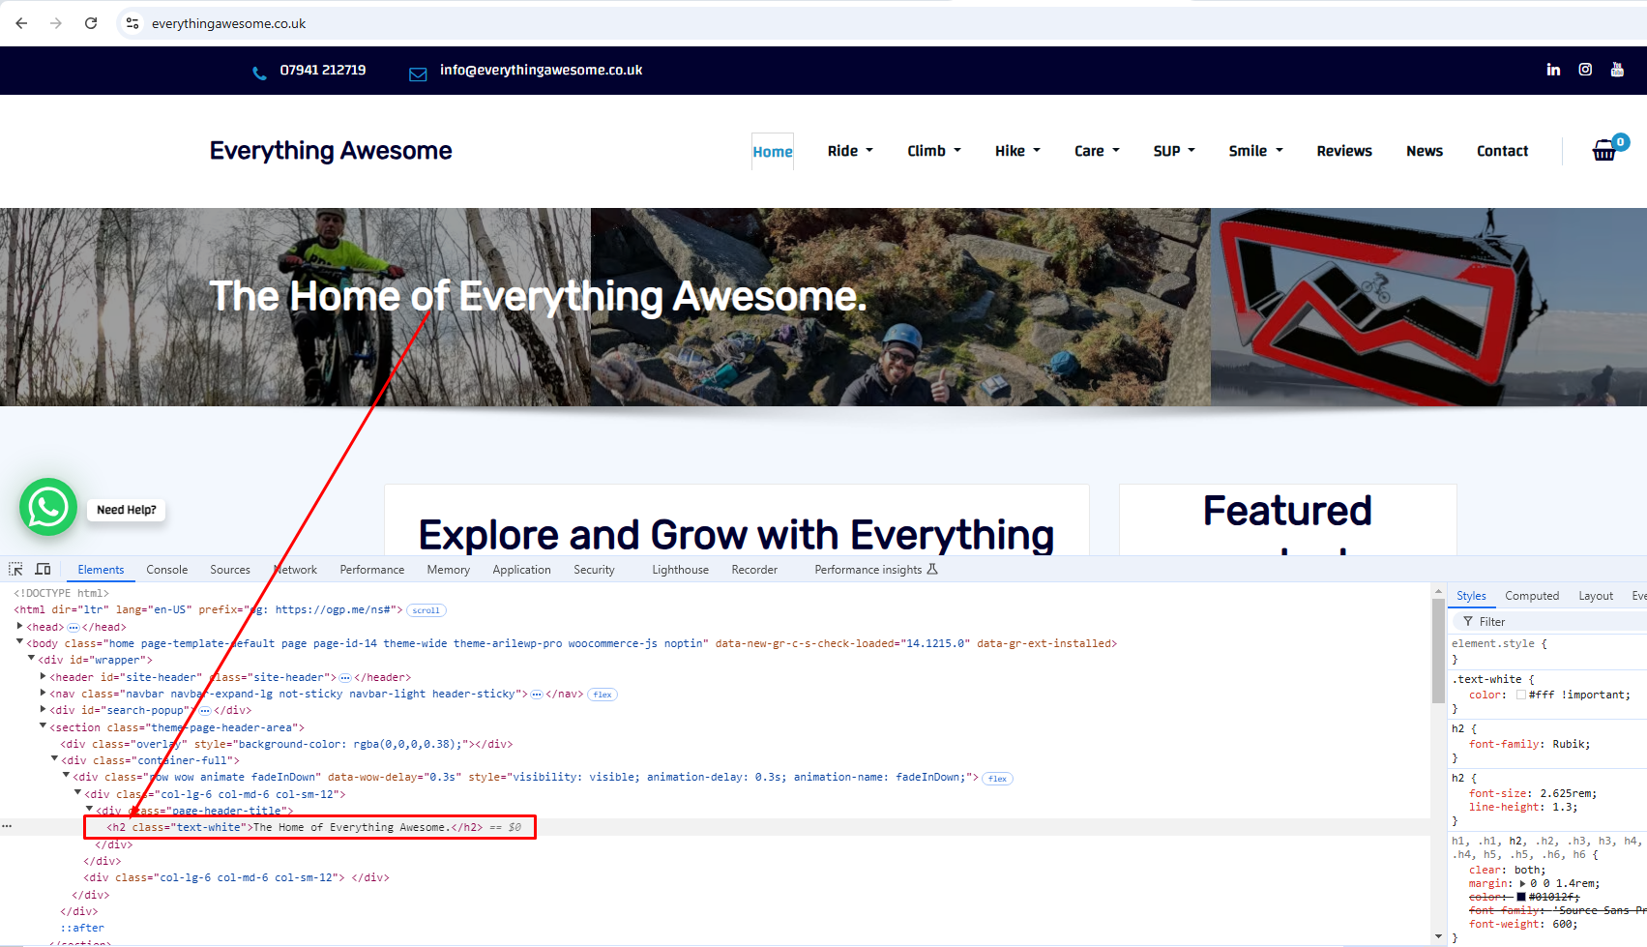The image size is (1647, 947).
Task: Open the shopping basket cart icon
Action: click(1605, 150)
